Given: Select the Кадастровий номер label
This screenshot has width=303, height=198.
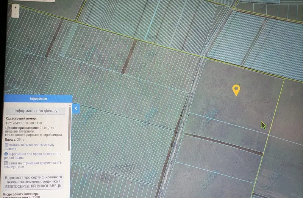Looking at the screenshot, I should (21, 118).
